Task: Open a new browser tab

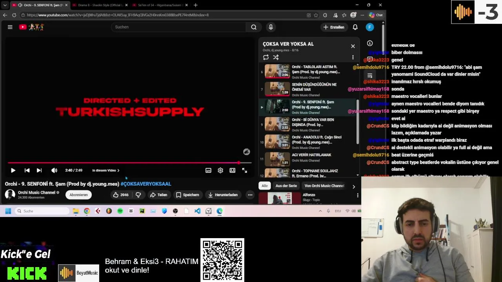Action: (195, 5)
